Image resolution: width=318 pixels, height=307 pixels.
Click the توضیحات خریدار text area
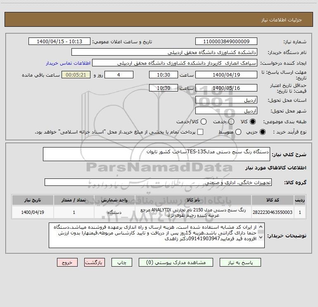click(157, 235)
